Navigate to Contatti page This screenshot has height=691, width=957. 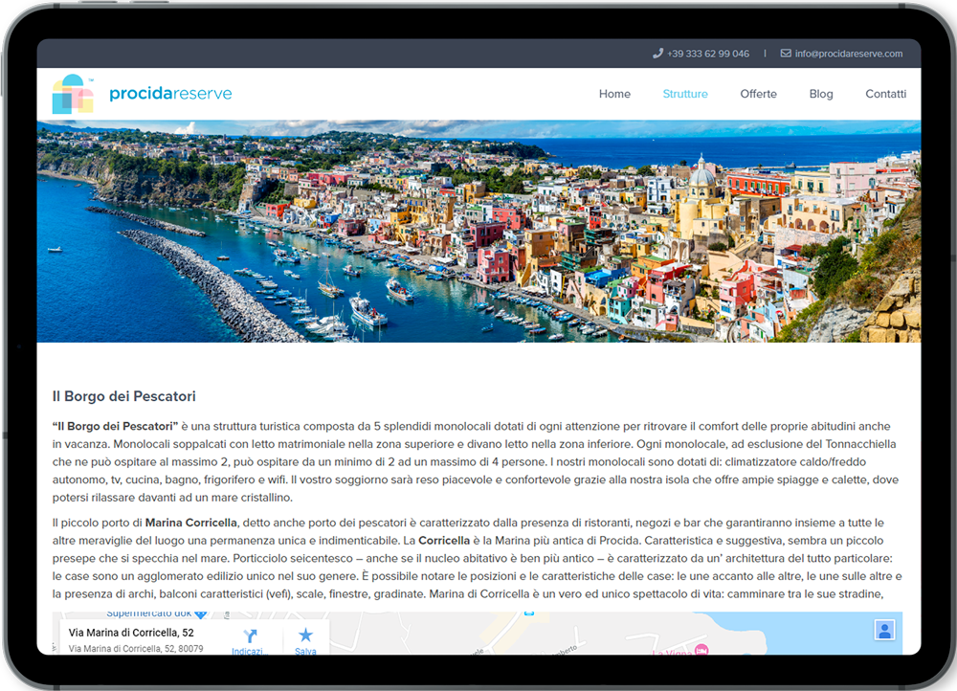pos(885,94)
